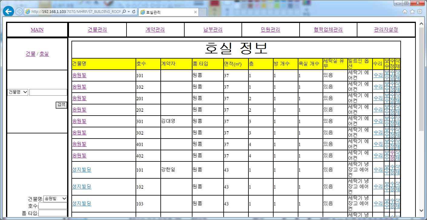Click 수정 link in 송원빌 201 row
Viewport: 427px width, 220px height.
click(392, 98)
